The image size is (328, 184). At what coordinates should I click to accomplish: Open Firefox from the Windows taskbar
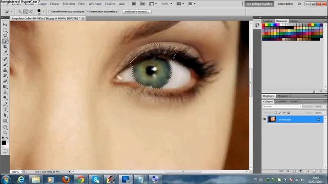(66, 179)
